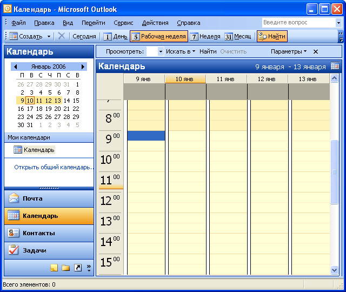Toggle the Найти search pane button
Viewport: 346px width, 292px height.
coord(272,36)
